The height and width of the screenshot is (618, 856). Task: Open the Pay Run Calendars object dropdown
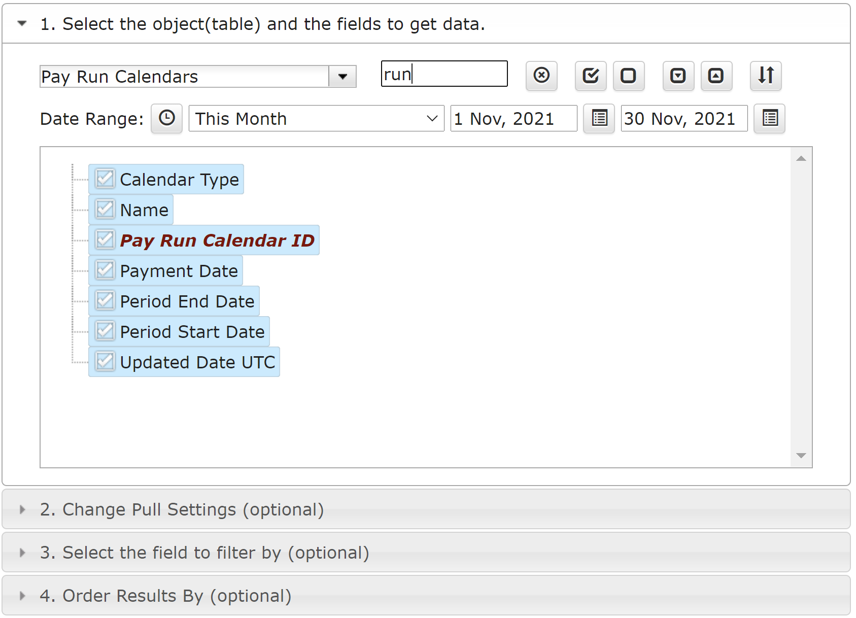pyautogui.click(x=343, y=77)
